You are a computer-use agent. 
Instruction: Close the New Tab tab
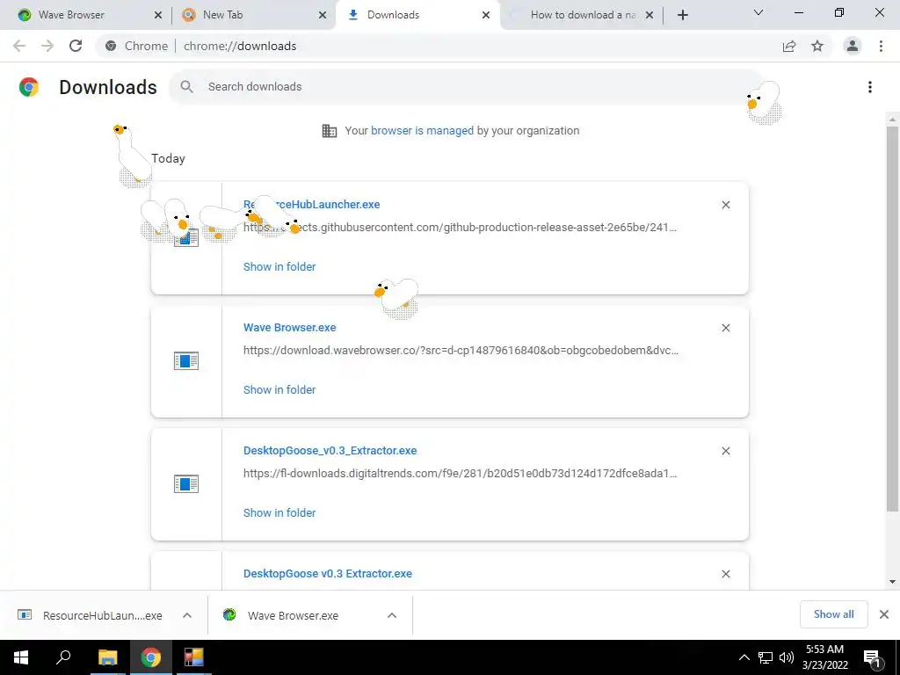[323, 15]
